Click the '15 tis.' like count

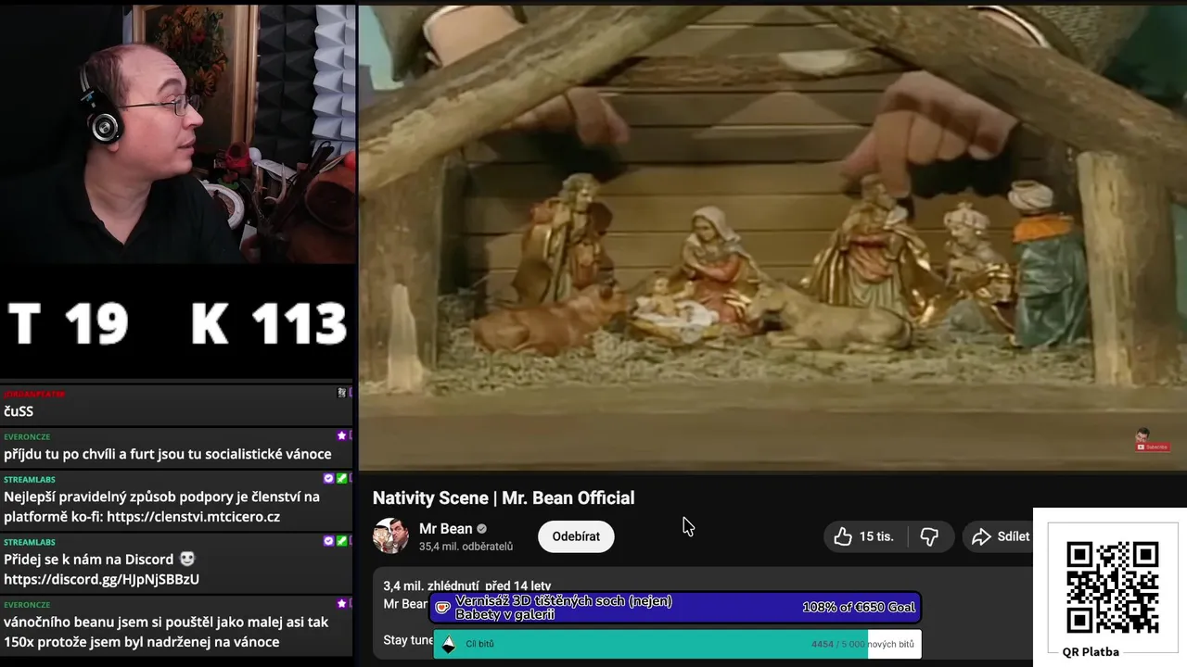(876, 536)
